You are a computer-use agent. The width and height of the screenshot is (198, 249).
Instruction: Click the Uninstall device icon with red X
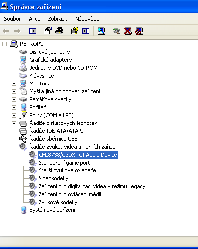point(128,31)
